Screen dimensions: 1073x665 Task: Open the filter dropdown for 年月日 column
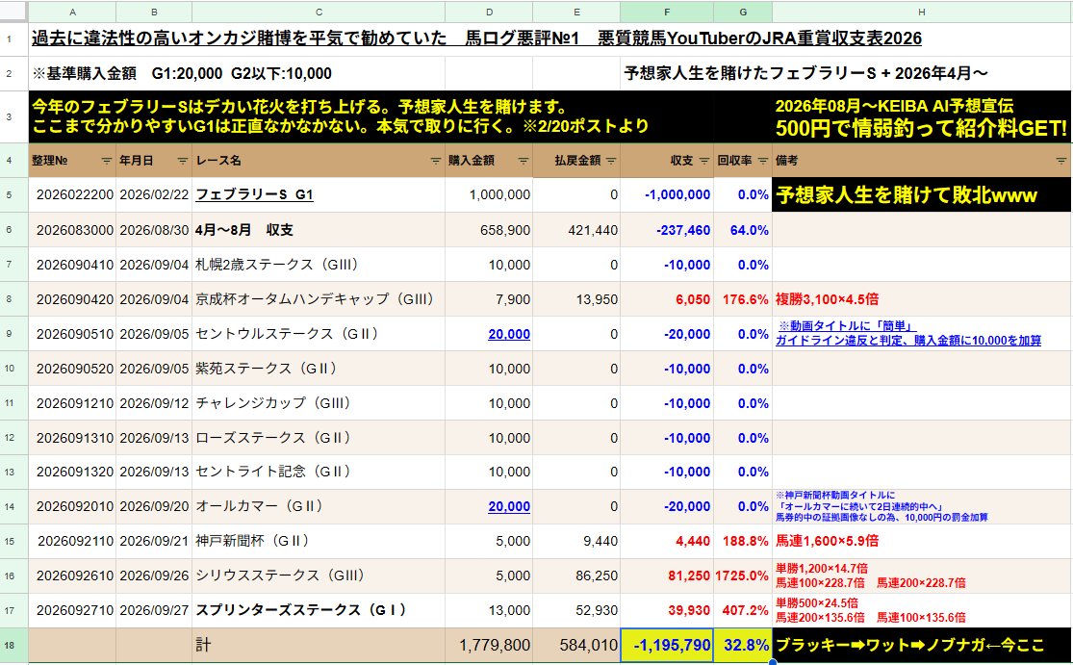tap(182, 161)
